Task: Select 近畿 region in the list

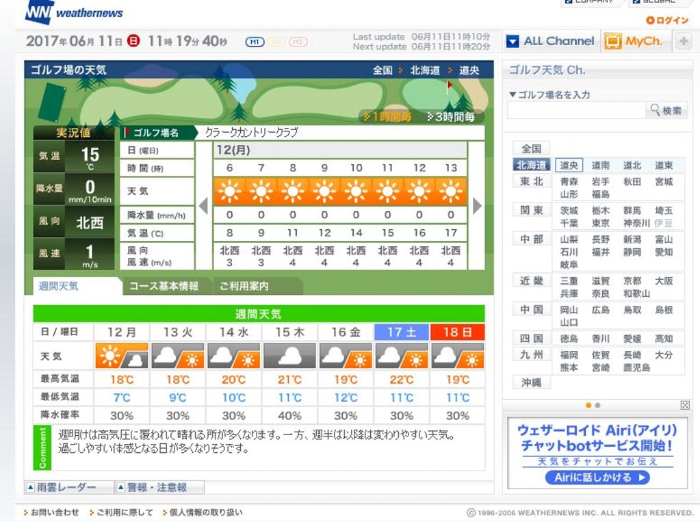Action: [531, 280]
